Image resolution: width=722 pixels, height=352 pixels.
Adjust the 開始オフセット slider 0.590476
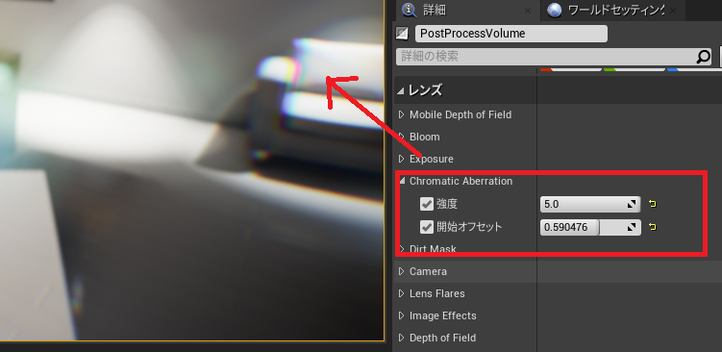point(590,227)
